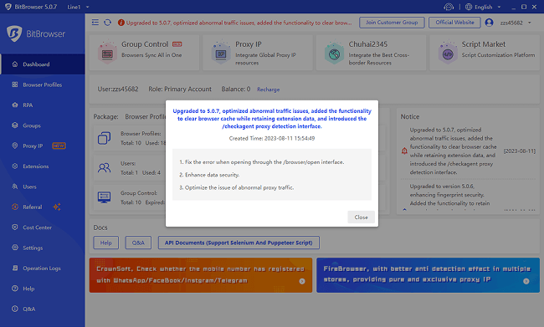This screenshot has width=544, height=327.
Task: Expand the Line1 dropdown in title bar
Action: click(87, 7)
